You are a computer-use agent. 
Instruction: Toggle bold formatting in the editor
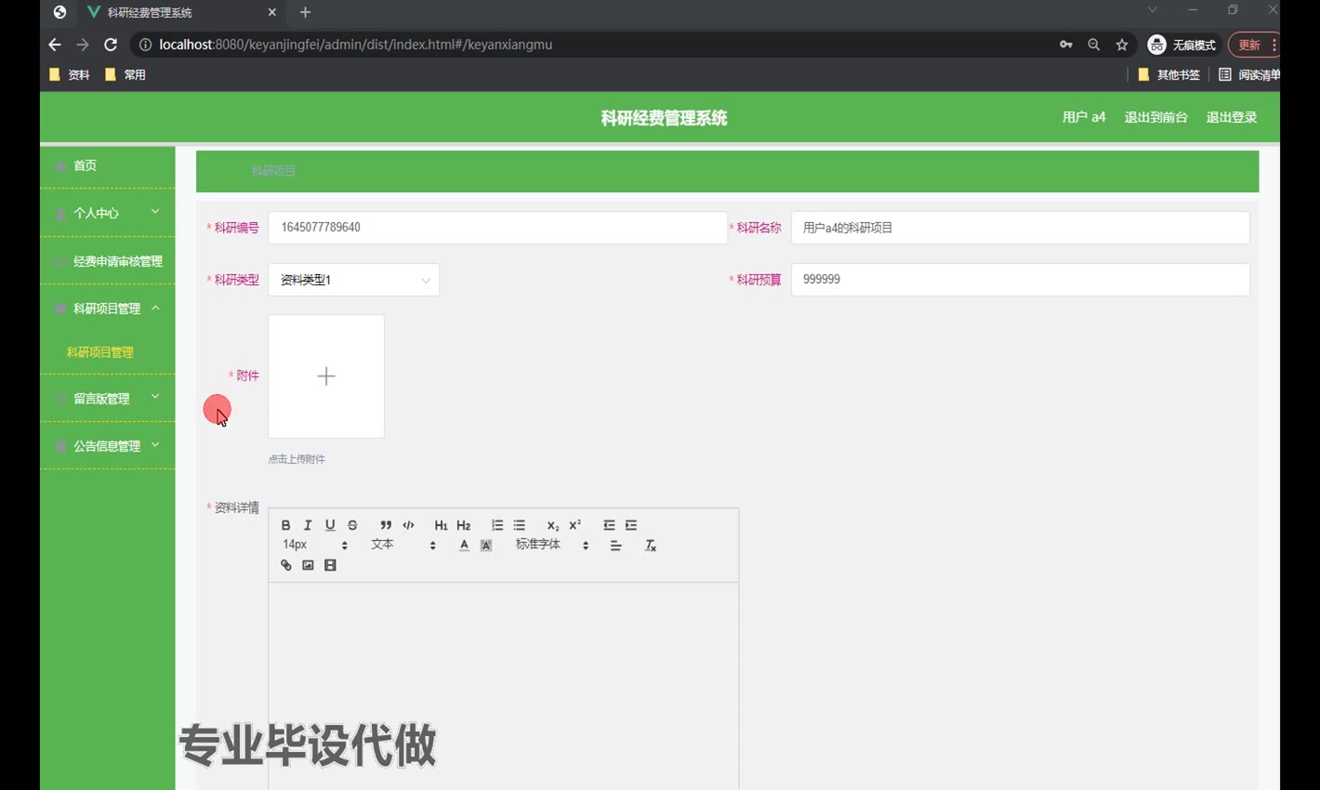pyautogui.click(x=285, y=525)
